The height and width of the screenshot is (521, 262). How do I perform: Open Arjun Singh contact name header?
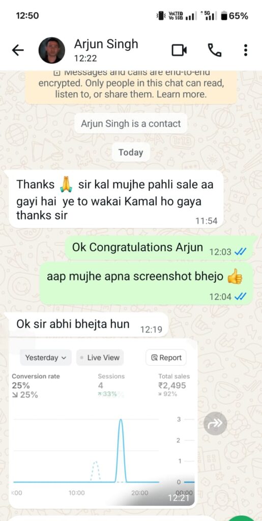pos(106,44)
